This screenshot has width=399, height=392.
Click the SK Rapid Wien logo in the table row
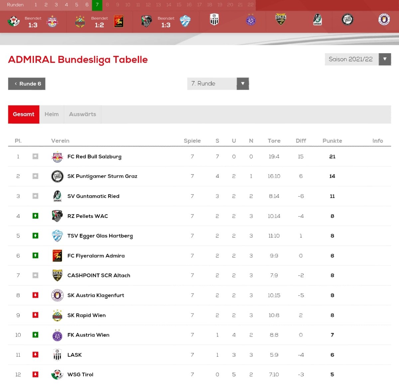click(57, 315)
